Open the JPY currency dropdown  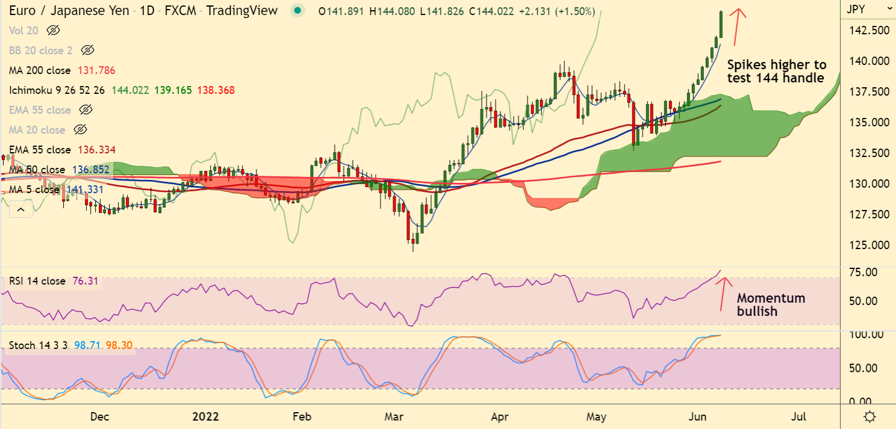[x=868, y=9]
